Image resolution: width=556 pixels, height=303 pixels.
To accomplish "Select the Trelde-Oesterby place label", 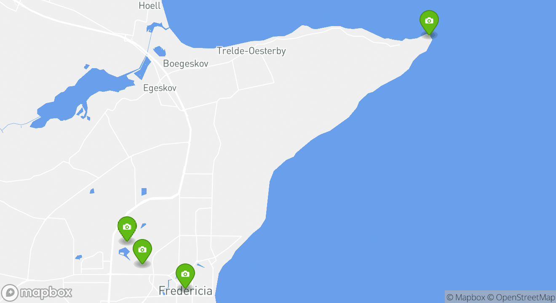I will tap(251, 51).
